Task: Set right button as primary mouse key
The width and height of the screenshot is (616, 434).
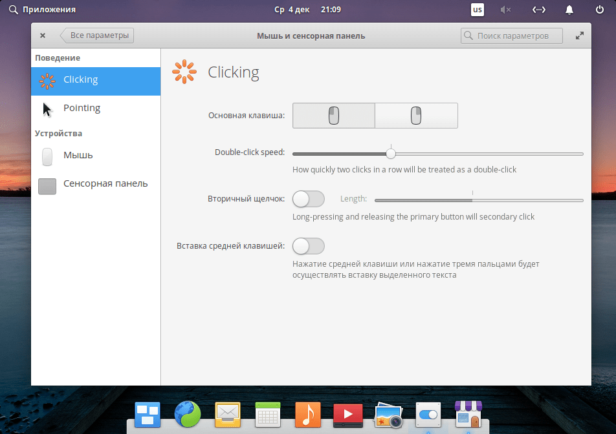Action: tap(417, 116)
